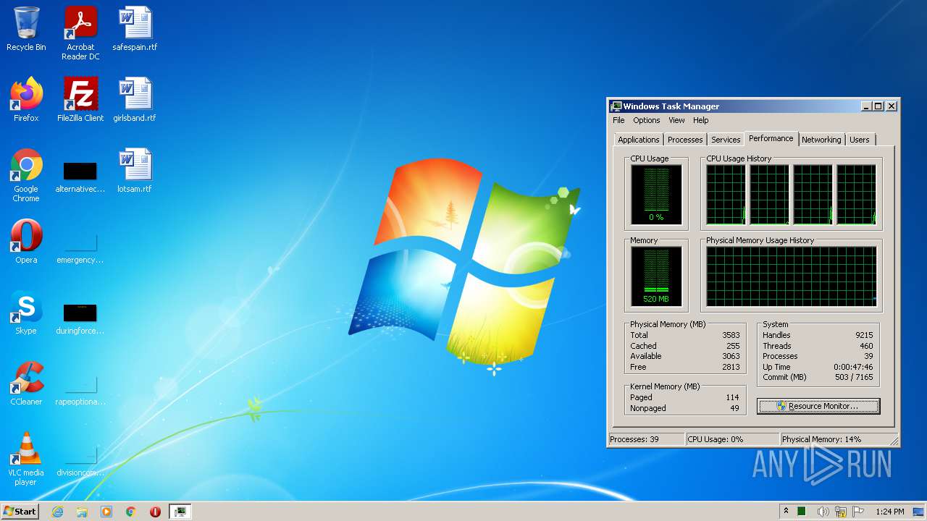Click the green tray monitor icon
Screen dimensions: 927x521
802,512
